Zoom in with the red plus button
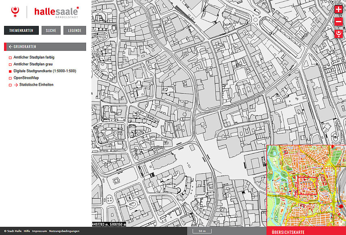Image resolution: width=346 pixels, height=235 pixels. pyautogui.click(x=339, y=9)
